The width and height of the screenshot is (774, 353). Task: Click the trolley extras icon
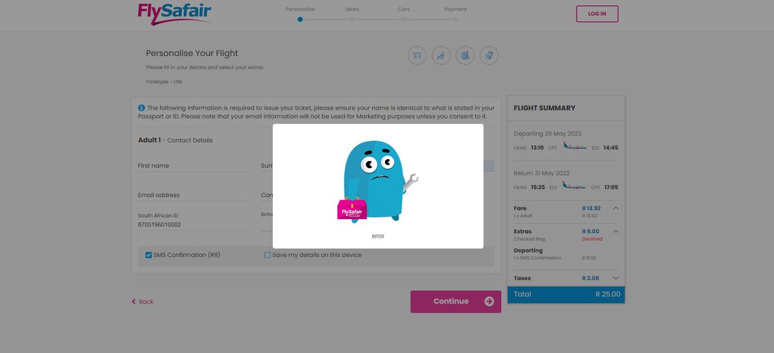tap(417, 55)
